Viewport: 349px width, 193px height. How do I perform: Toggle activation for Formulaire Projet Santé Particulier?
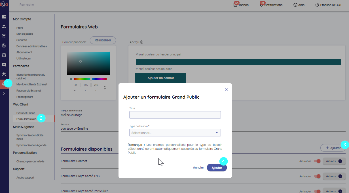[317, 191]
